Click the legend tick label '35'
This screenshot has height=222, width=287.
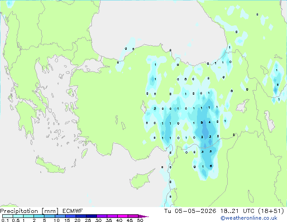109,220
